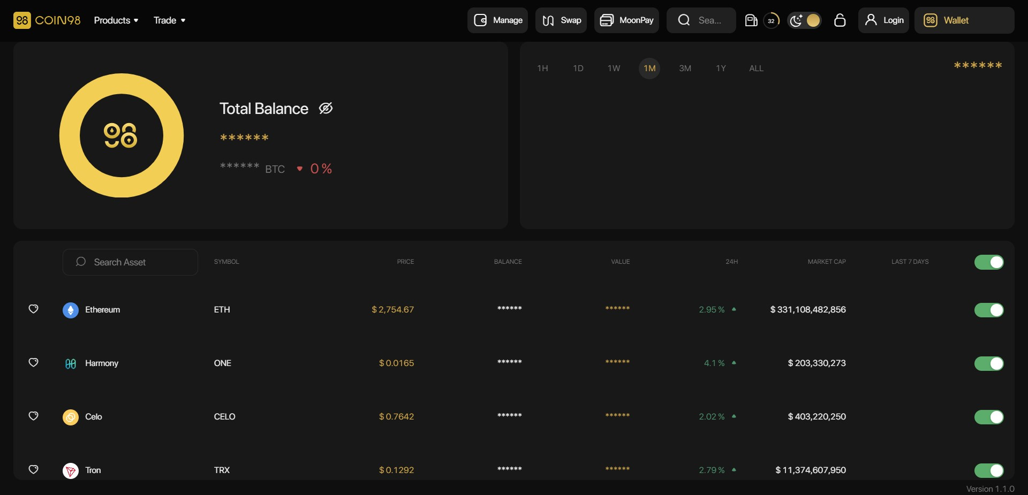Viewport: 1028px width, 495px height.
Task: Toggle dark/light theme switch
Action: (804, 20)
